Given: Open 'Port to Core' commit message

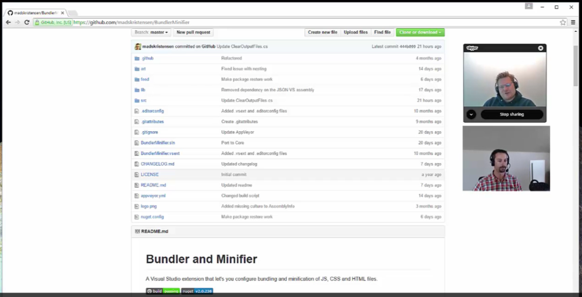Looking at the screenshot, I should tap(232, 143).
